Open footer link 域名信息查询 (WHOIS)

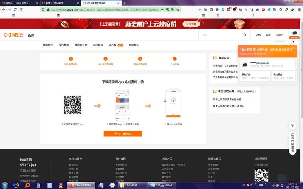pos(174,165)
